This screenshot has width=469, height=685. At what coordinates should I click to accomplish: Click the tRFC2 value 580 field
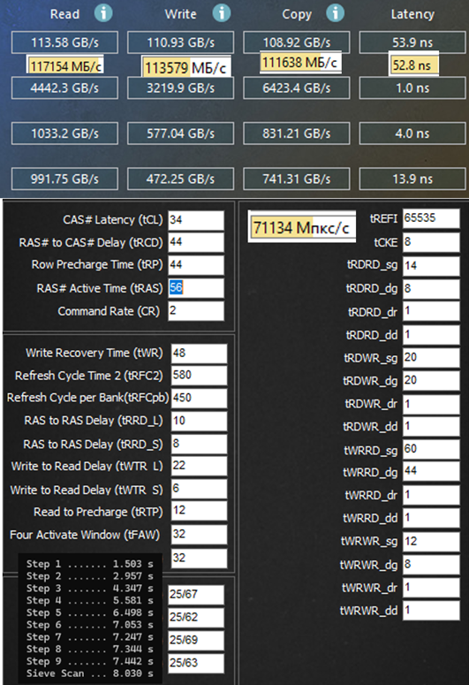click(x=199, y=376)
